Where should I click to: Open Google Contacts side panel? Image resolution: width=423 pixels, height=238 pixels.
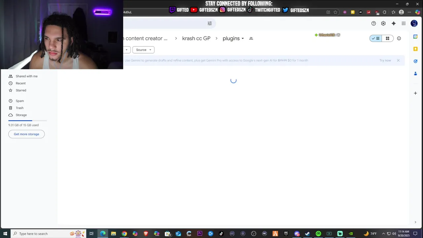415,73
